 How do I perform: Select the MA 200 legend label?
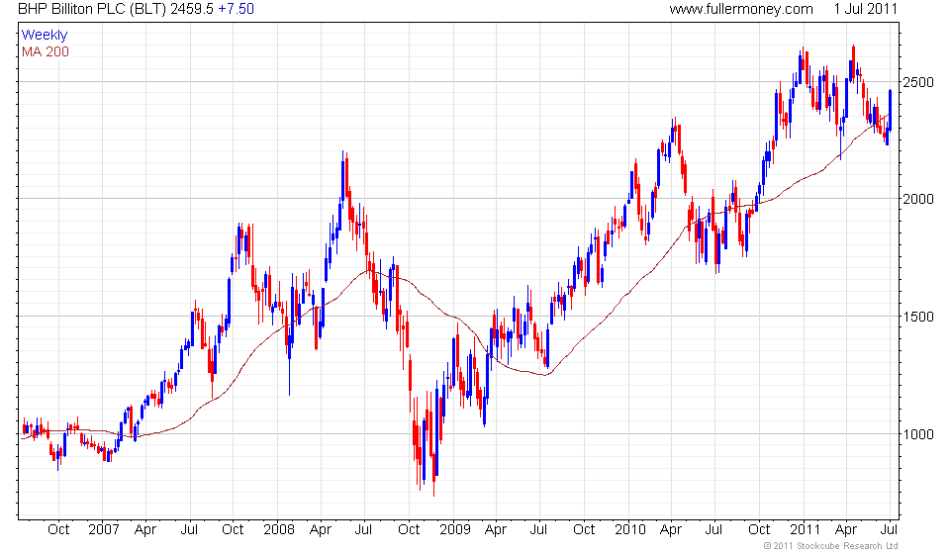46,52
